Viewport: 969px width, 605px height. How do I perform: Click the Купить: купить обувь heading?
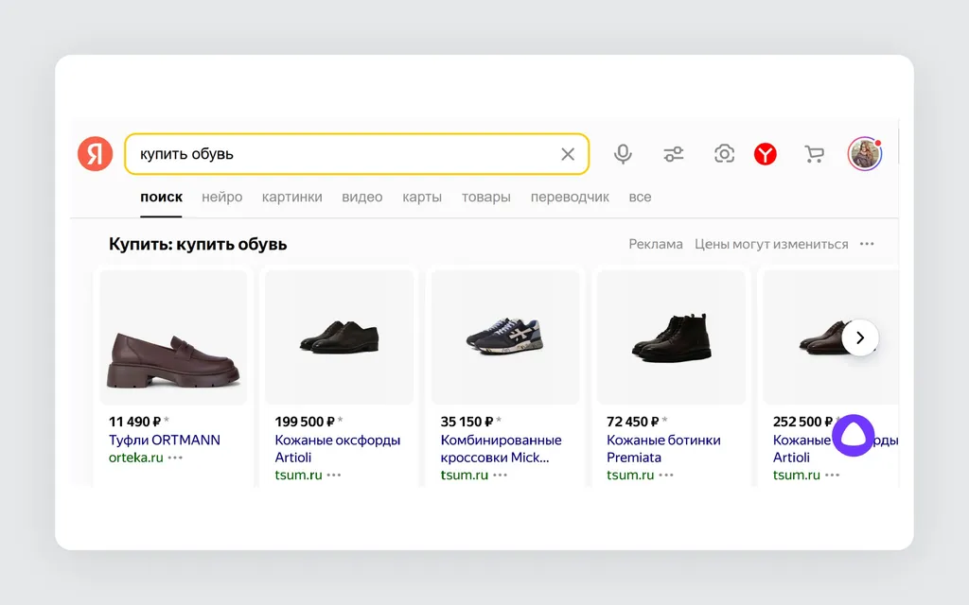coord(198,244)
